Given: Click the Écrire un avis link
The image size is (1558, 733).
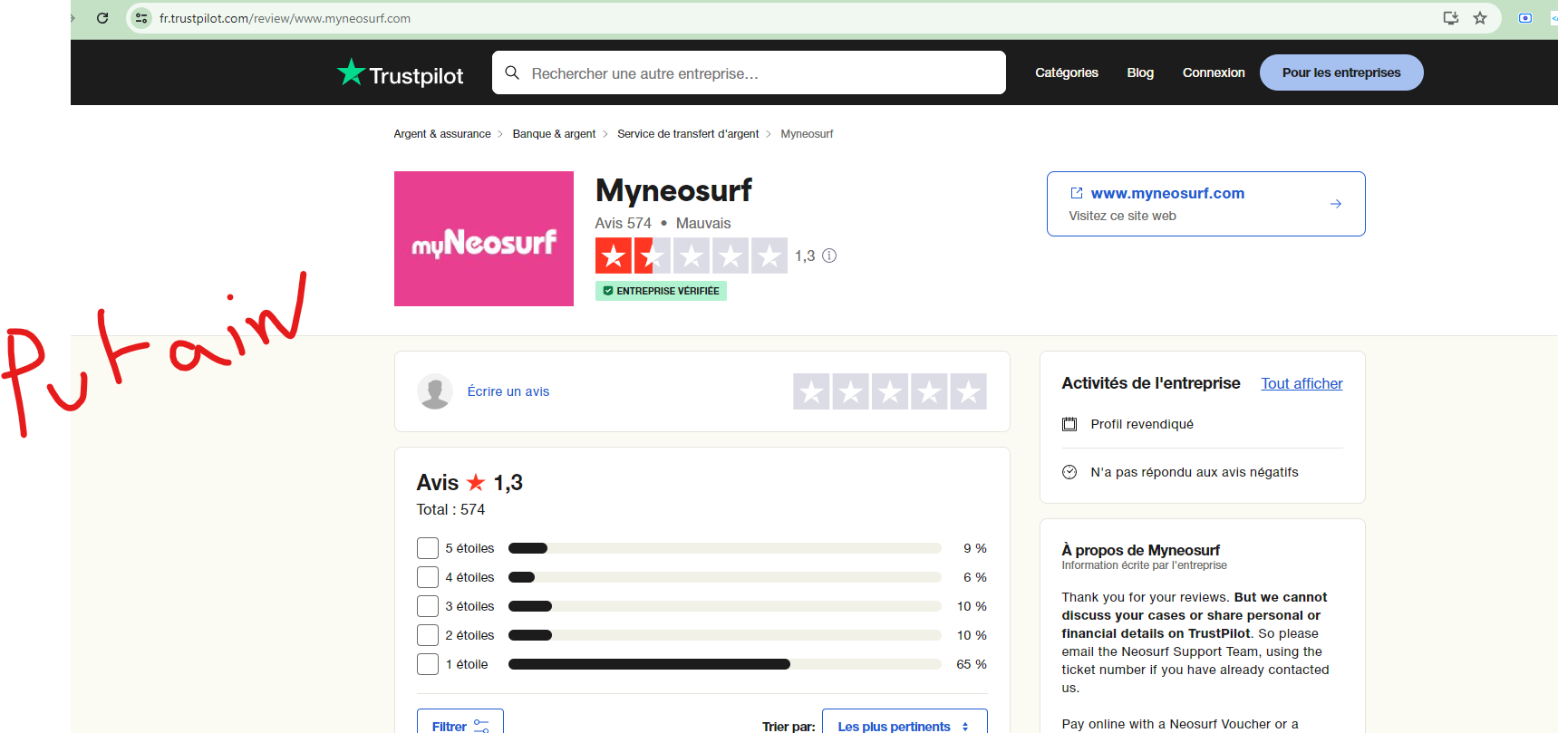Looking at the screenshot, I should tap(508, 391).
